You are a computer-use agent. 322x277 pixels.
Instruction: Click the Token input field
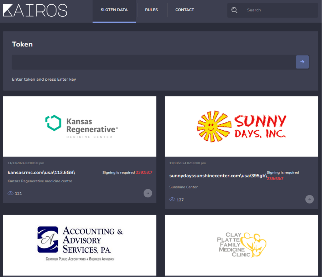point(154,62)
